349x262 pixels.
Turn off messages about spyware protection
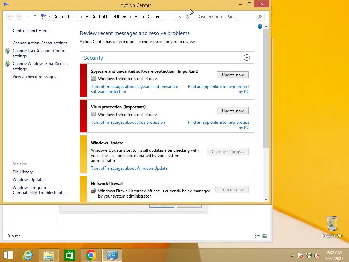(134, 89)
